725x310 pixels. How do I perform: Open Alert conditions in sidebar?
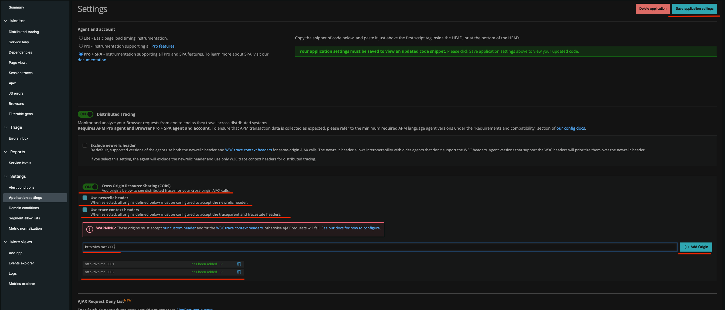[x=21, y=187]
